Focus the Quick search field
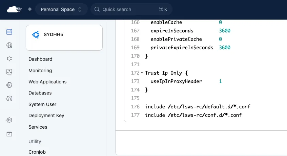287x156 pixels. pyautogui.click(x=131, y=9)
